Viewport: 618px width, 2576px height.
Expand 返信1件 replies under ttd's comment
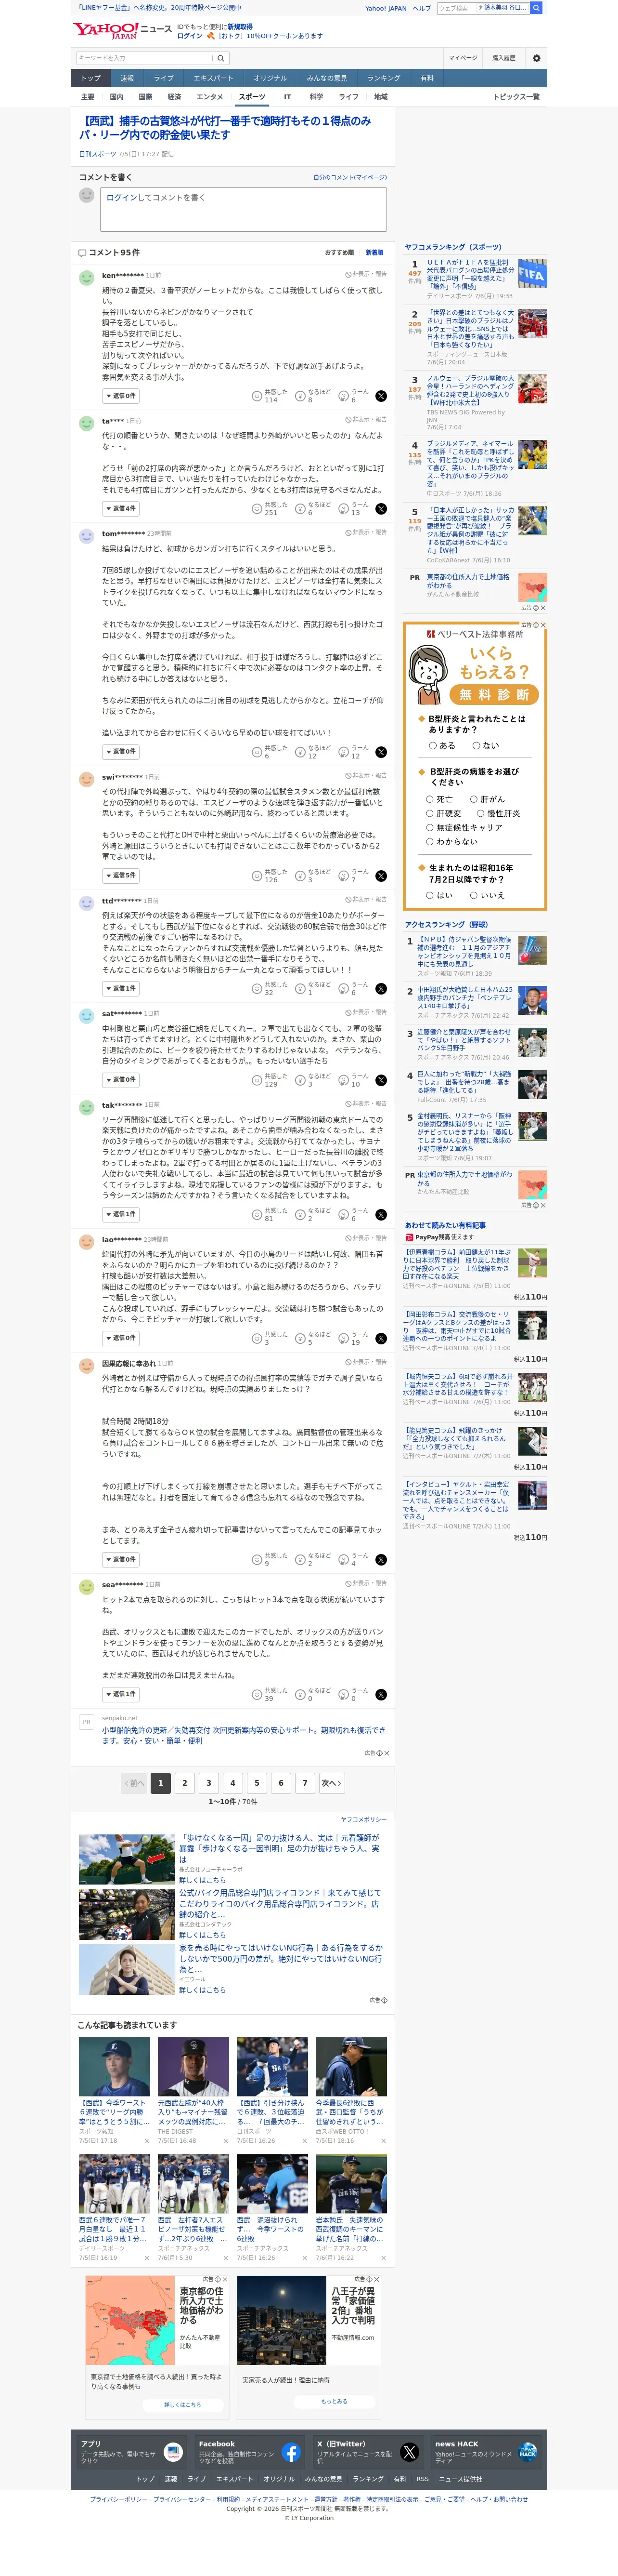121,989
